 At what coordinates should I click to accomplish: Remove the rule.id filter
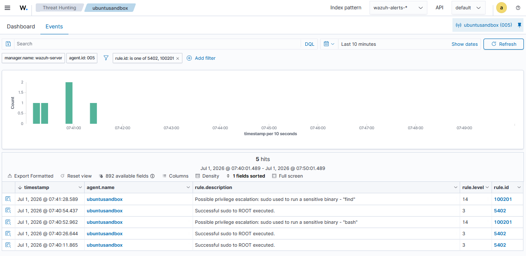pyautogui.click(x=178, y=58)
